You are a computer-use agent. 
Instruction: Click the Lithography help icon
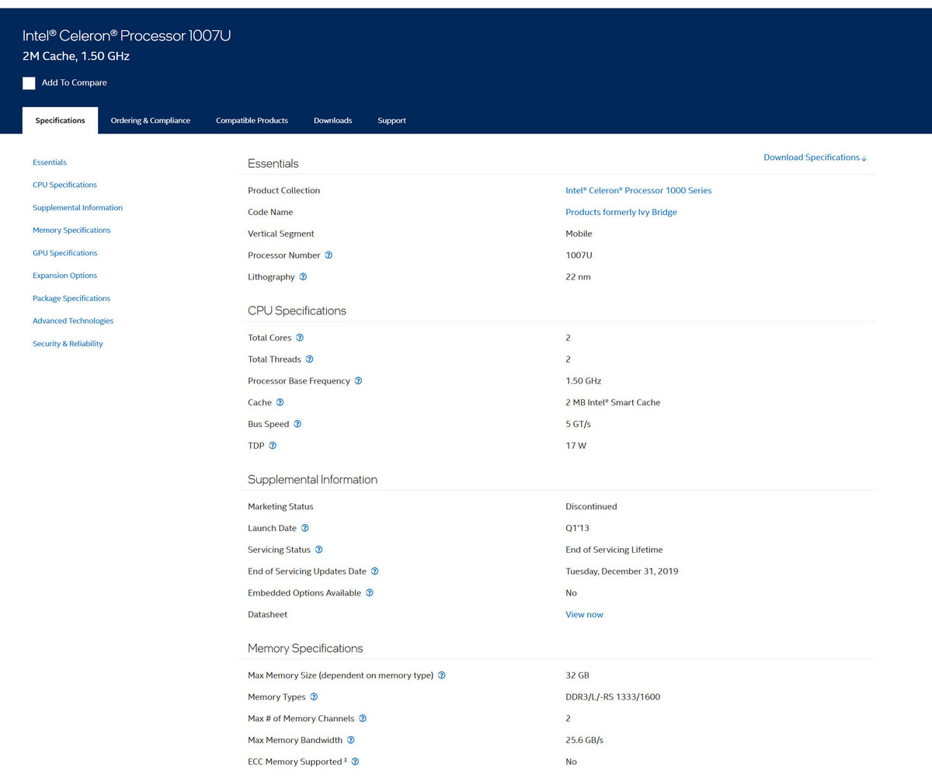[x=302, y=276]
